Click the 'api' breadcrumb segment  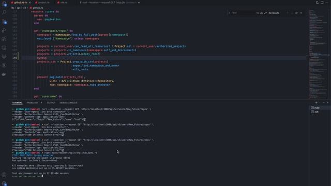[x=19, y=8]
